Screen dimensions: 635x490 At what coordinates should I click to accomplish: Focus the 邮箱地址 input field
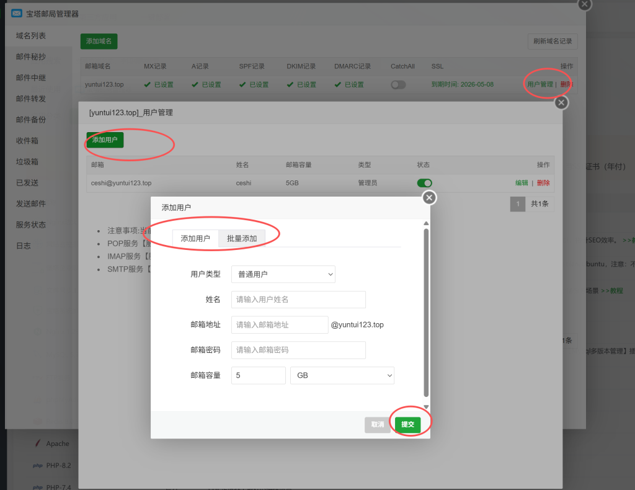pos(280,325)
